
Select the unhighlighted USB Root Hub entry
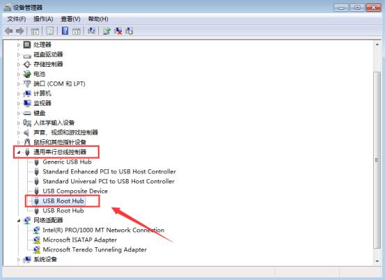[63, 211]
